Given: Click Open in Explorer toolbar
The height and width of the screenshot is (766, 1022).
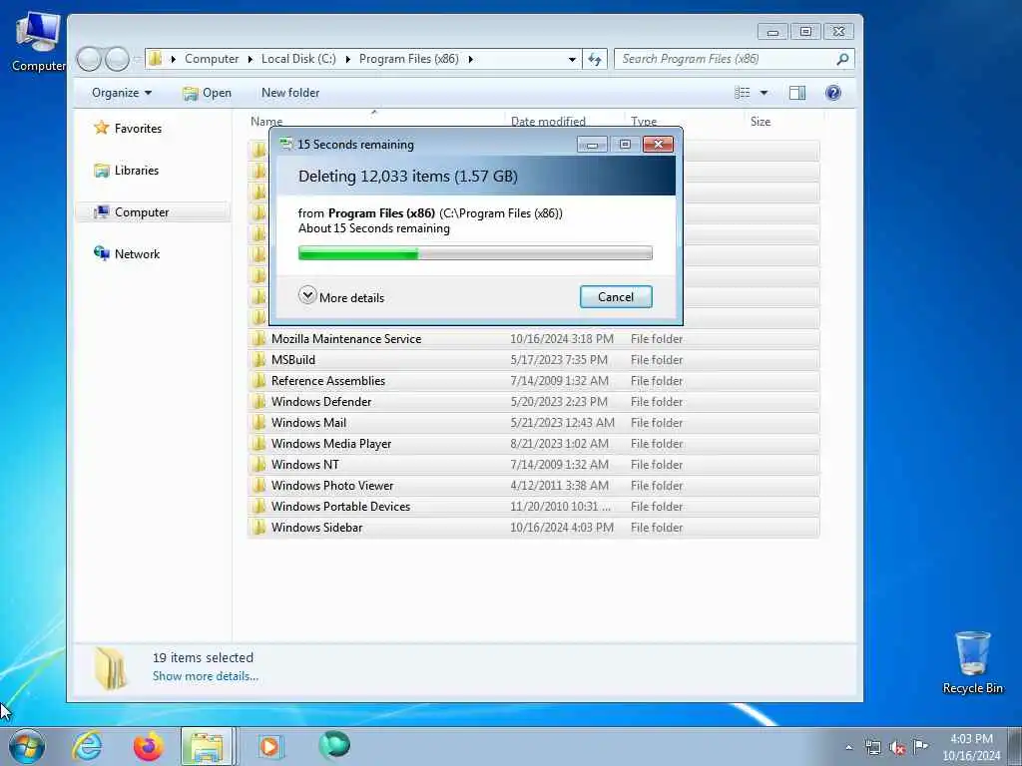Looking at the screenshot, I should point(208,93).
